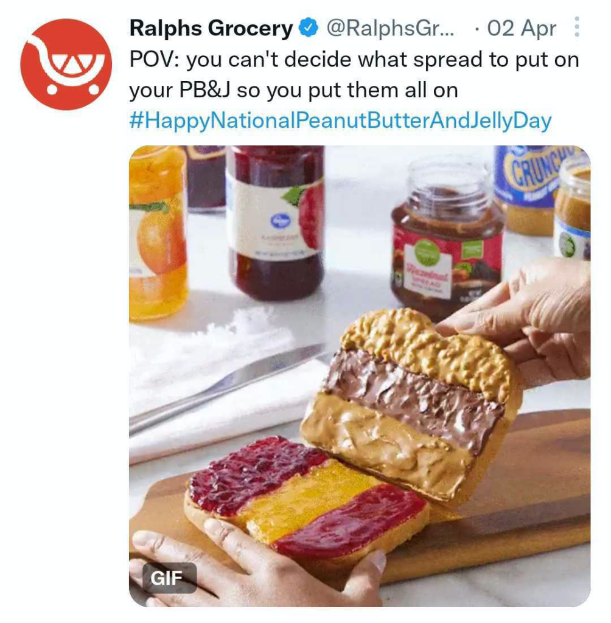Open the #HappyNationalPeanutButterAndJellyDay hashtag
This screenshot has width=611, height=623.
pyautogui.click(x=341, y=120)
